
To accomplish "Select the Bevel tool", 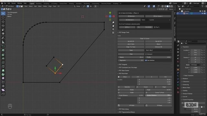I will [x=3, y=59].
